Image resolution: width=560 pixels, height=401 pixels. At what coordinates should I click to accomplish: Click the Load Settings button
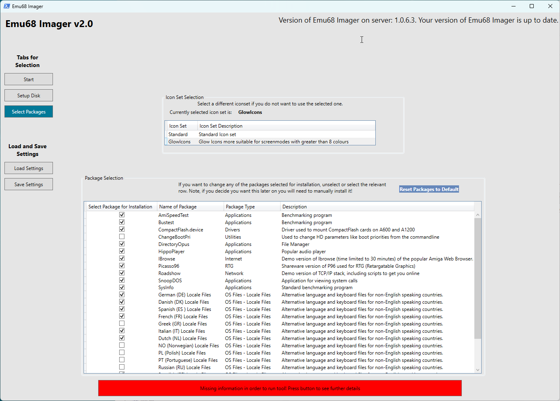coord(28,168)
